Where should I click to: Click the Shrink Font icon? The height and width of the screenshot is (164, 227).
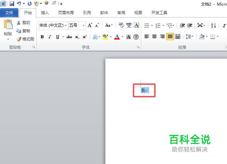point(97,25)
